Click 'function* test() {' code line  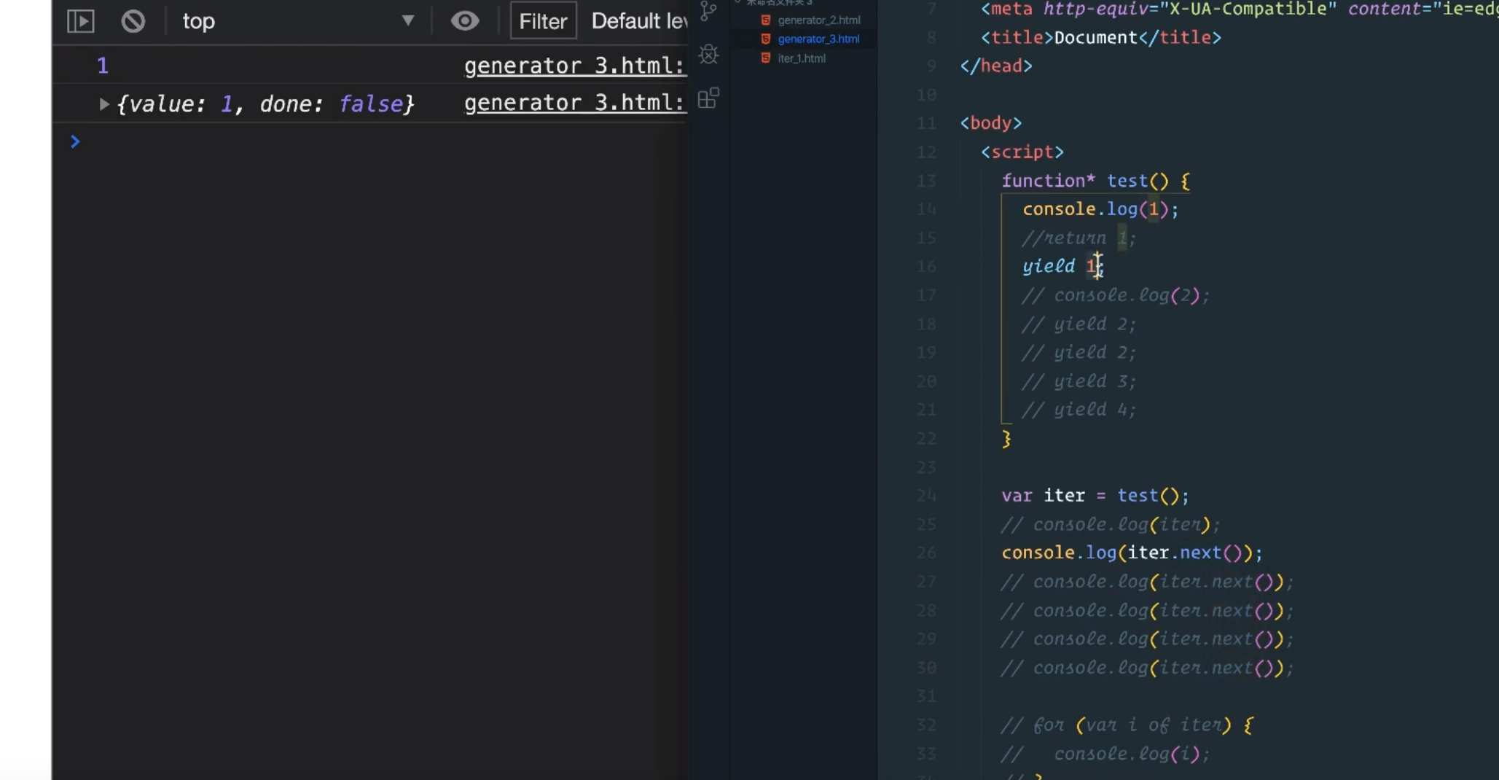pyautogui.click(x=1095, y=181)
